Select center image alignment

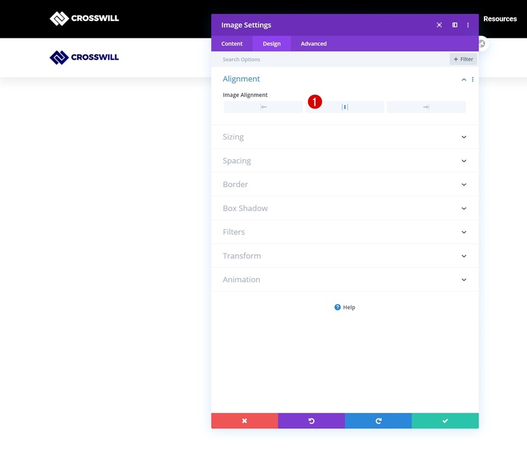[x=344, y=107]
